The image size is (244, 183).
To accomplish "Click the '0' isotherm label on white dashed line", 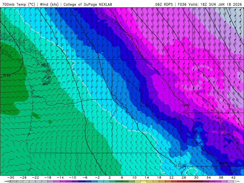I will 147,133.
